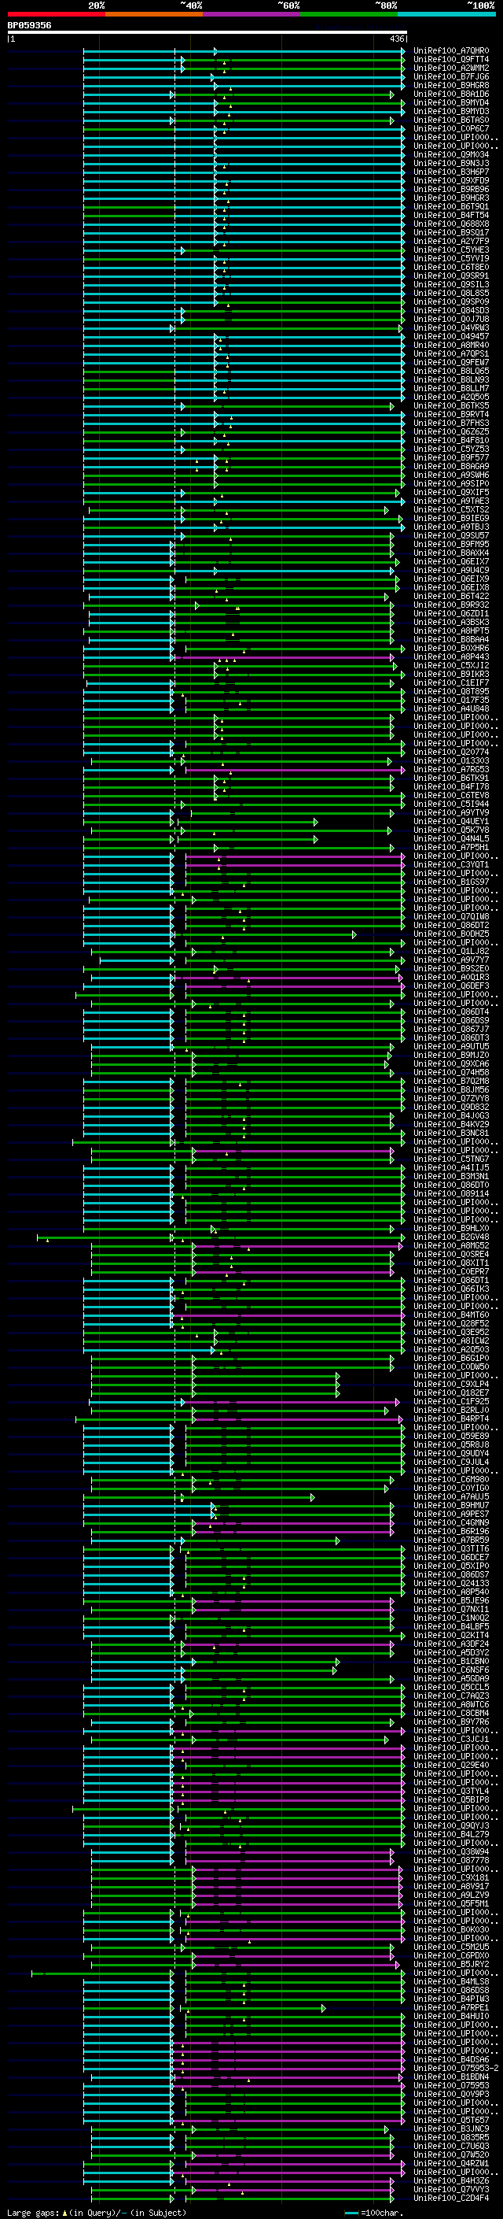Click the cyan ~100% identity legend segment

tap(446, 14)
